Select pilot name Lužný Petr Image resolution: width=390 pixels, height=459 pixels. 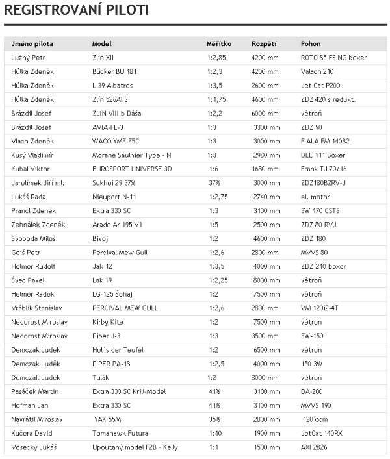click(x=29, y=58)
